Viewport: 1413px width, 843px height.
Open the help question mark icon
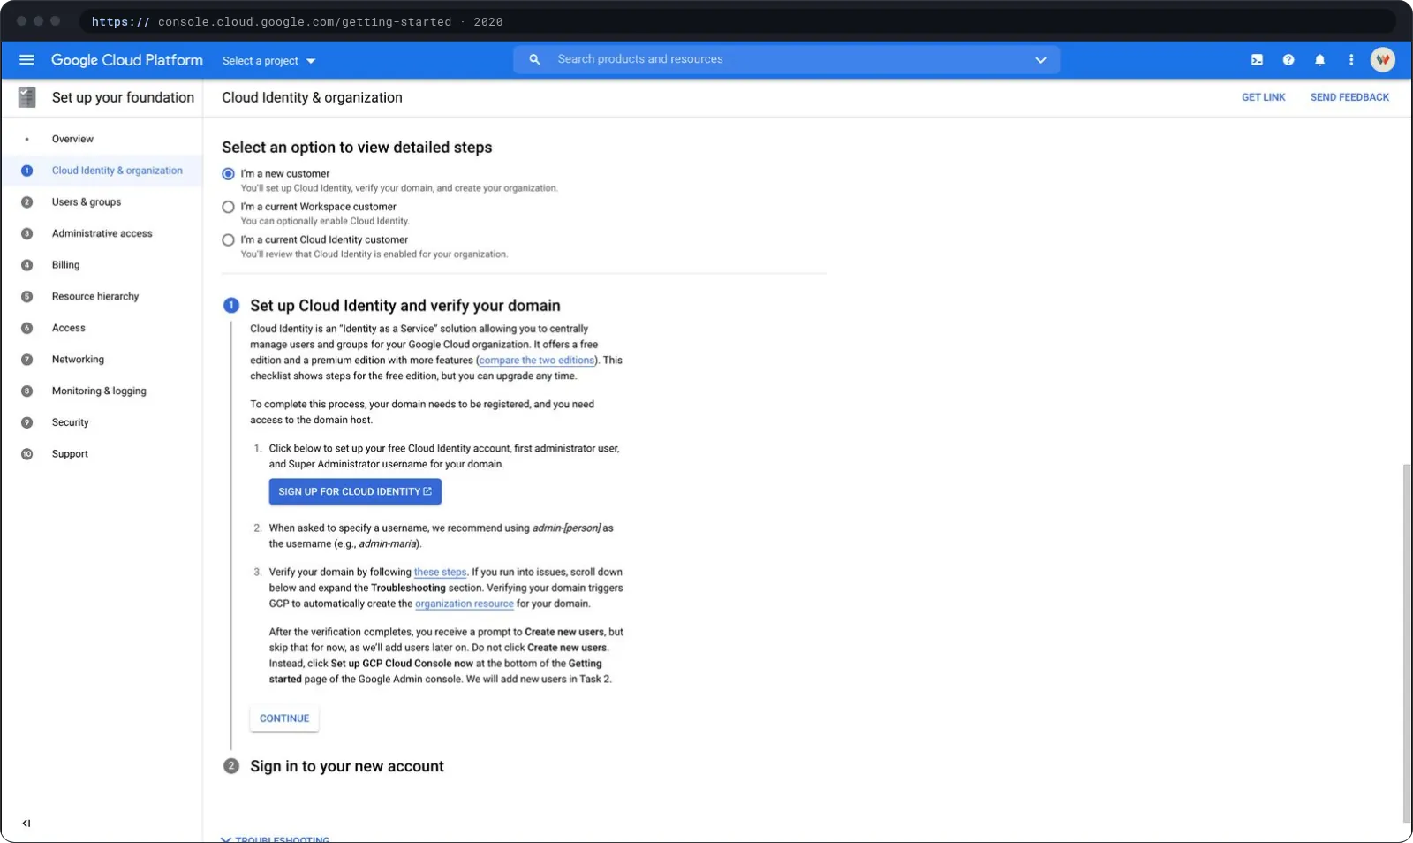tap(1288, 60)
